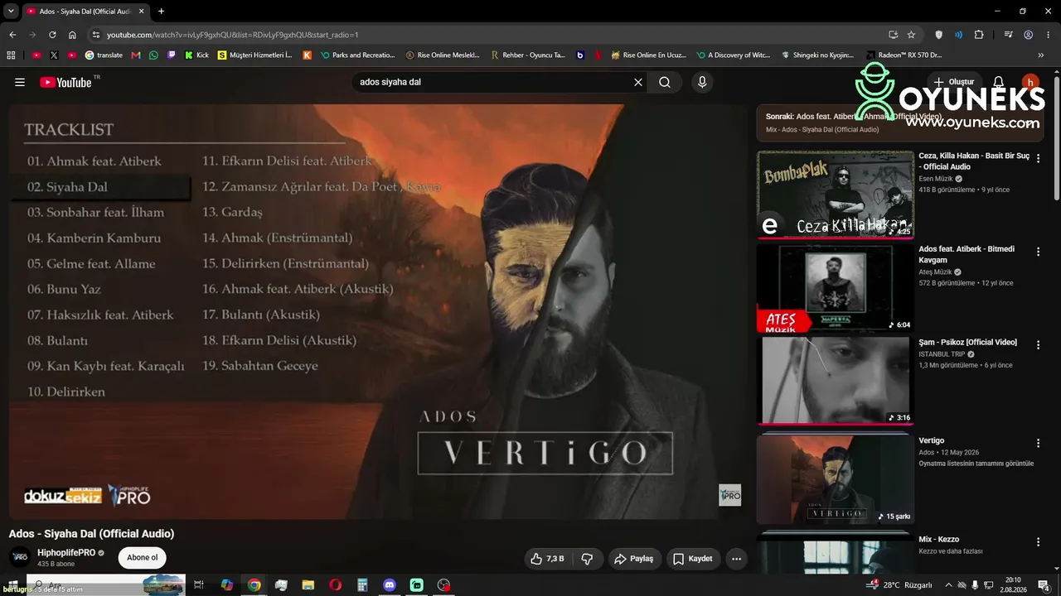Subscribe using the Abone ol button
Image resolution: width=1061 pixels, height=596 pixels.
tap(143, 558)
